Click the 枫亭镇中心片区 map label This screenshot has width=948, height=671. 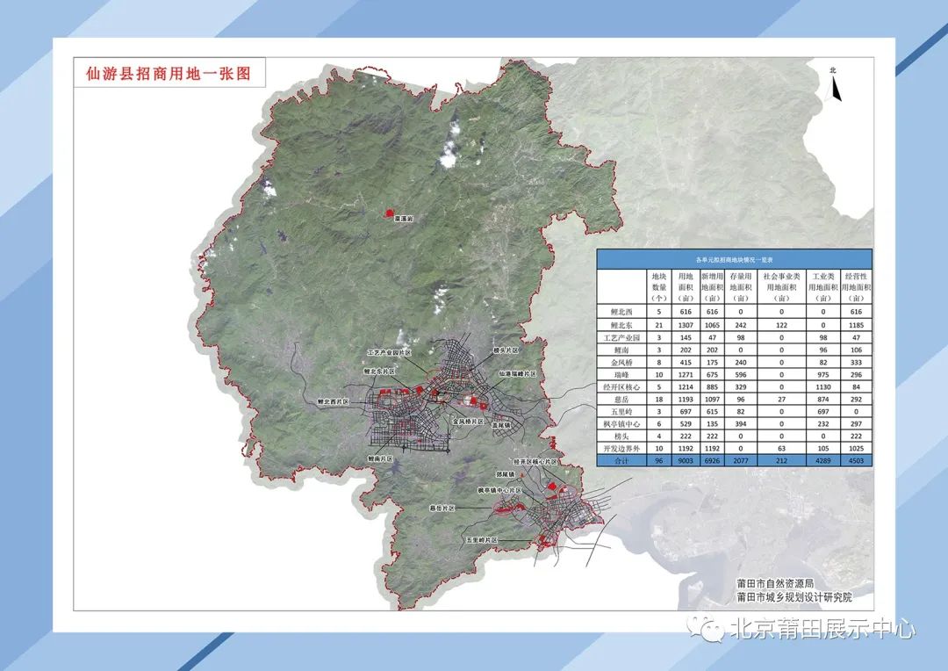click(x=499, y=490)
